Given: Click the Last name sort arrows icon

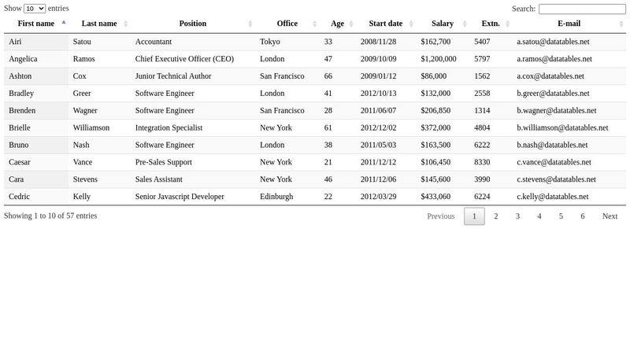Looking at the screenshot, I should point(126,24).
